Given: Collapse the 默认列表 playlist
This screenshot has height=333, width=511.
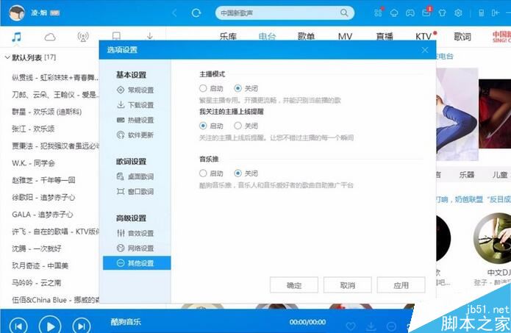Looking at the screenshot, I should (x=7, y=57).
